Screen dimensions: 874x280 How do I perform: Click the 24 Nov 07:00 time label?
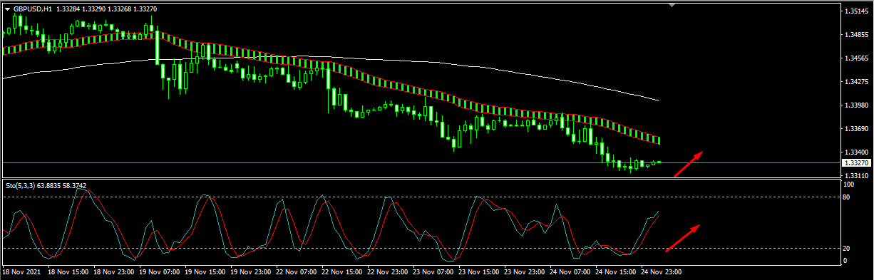(570, 271)
